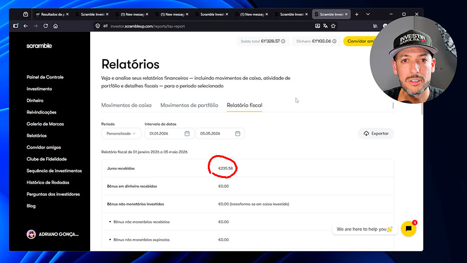Click the scramble logo

39,46
